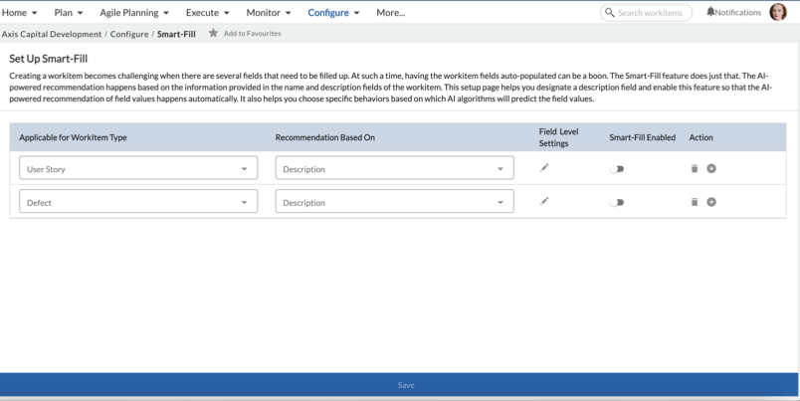The width and height of the screenshot is (800, 401).
Task: Click Field Level Settings column header
Action: (x=558, y=137)
